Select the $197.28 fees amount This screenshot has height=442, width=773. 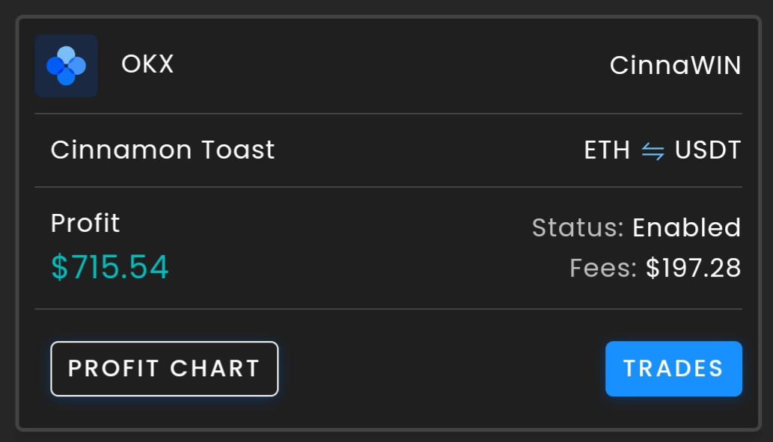click(x=693, y=268)
